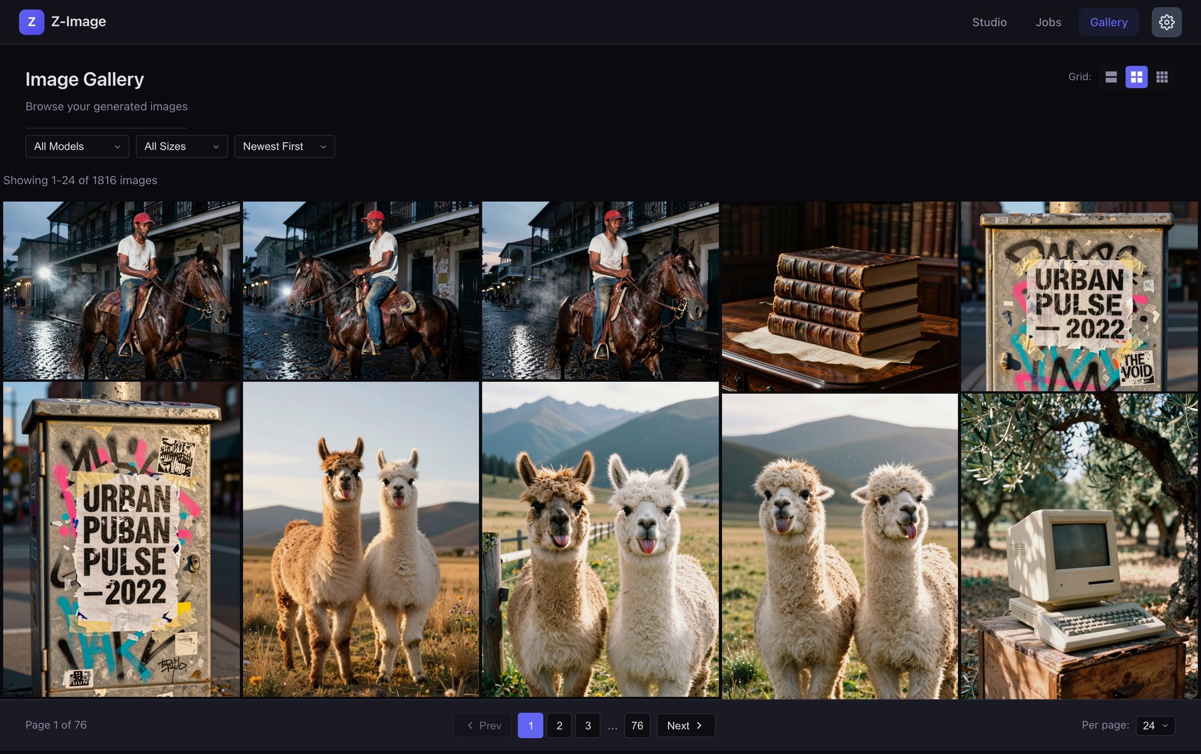Open the Urban Puban Pulse poster image
Screen dimensions: 1201x754
click(121, 539)
